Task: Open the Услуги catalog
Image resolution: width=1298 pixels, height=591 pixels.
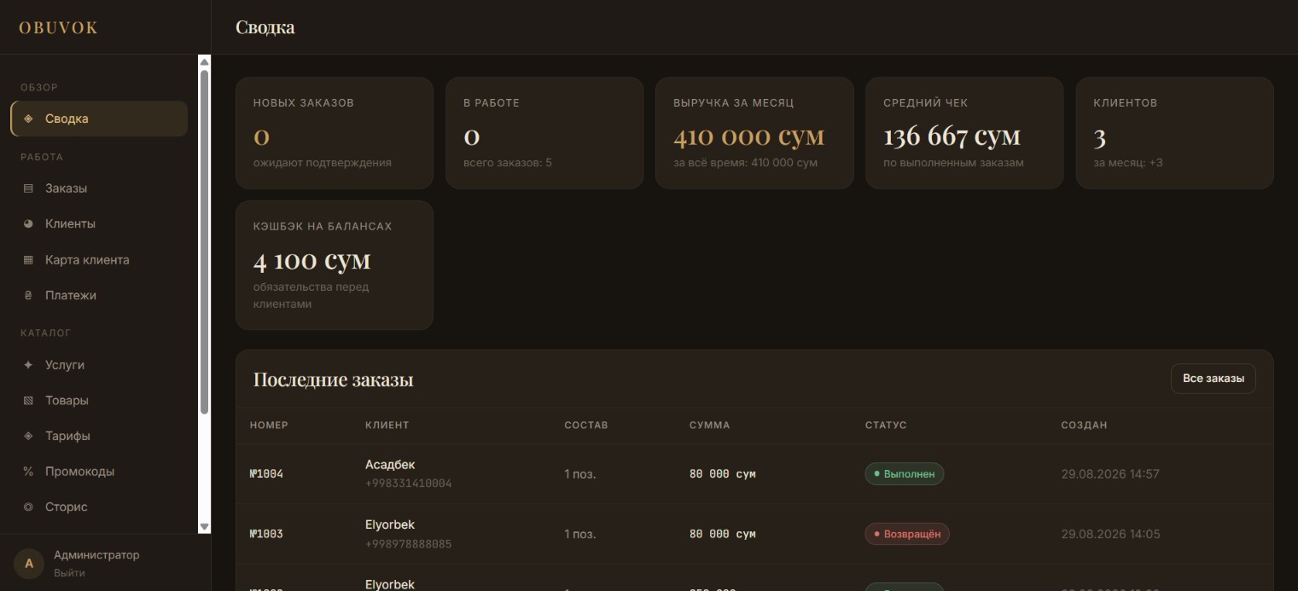Action: (x=99, y=364)
